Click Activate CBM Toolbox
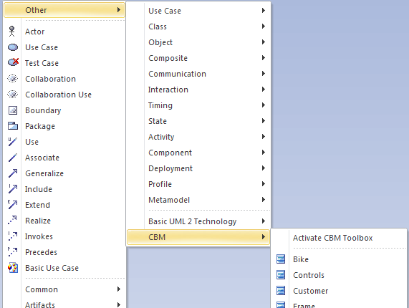The height and width of the screenshot is (308, 409). click(332, 238)
